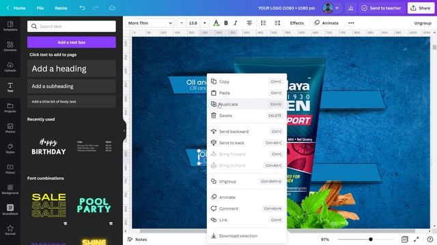
Task: Open the Resize menu
Action: [61, 8]
